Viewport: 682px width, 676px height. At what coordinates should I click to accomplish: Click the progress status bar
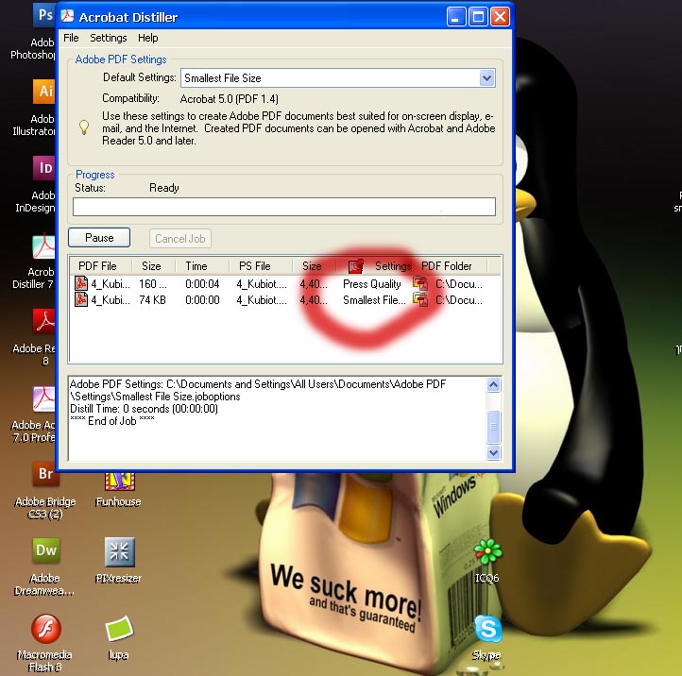click(x=284, y=207)
